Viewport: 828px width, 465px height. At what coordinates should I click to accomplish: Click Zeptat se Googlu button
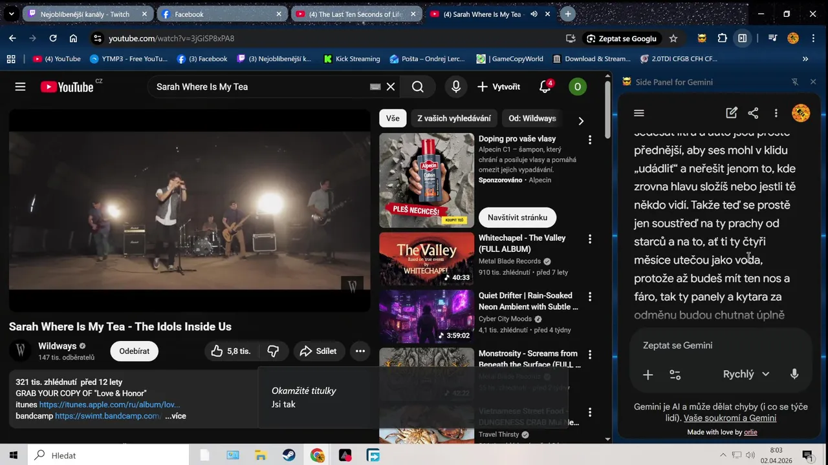[621, 38]
